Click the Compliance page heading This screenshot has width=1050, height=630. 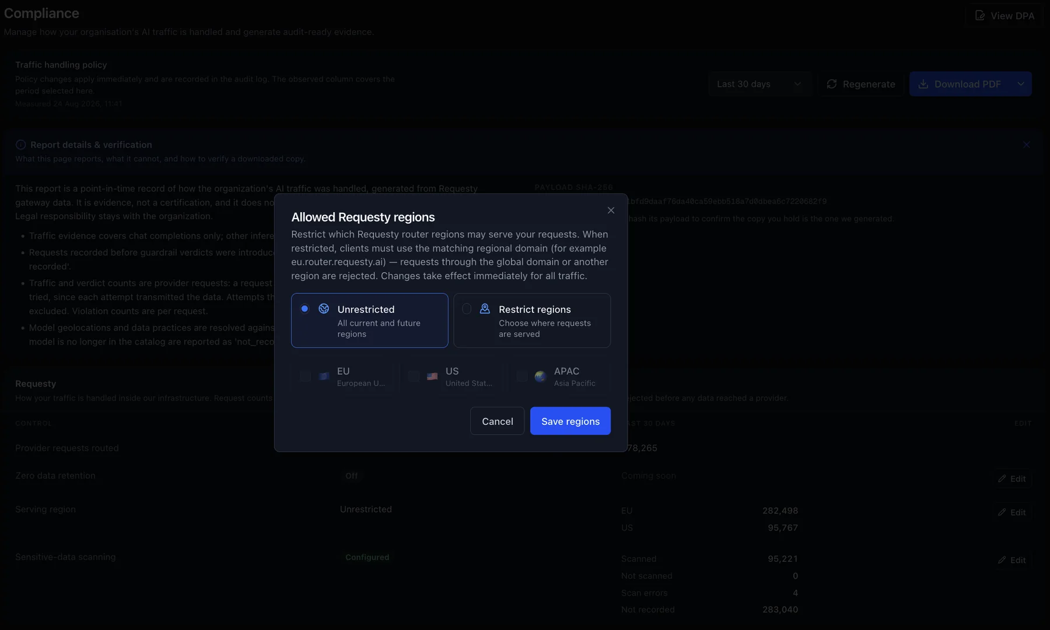point(41,13)
